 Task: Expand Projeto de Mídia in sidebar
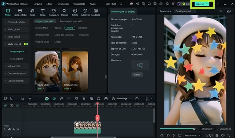16,22
